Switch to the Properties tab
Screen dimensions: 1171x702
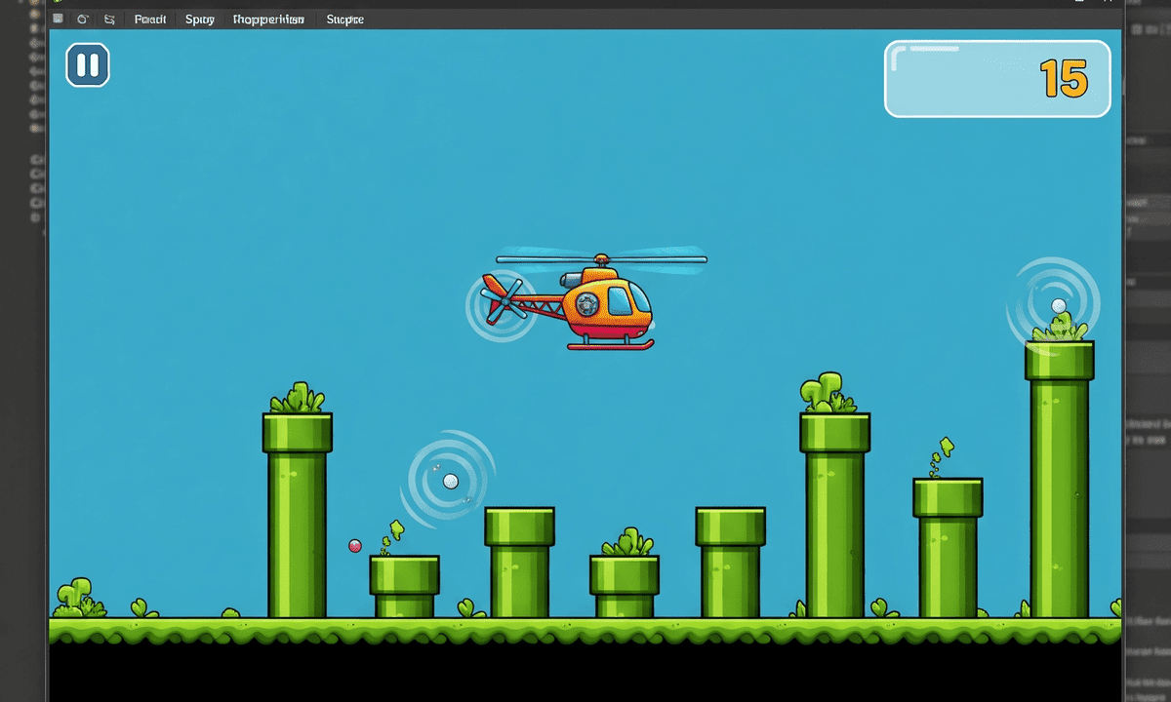[268, 19]
